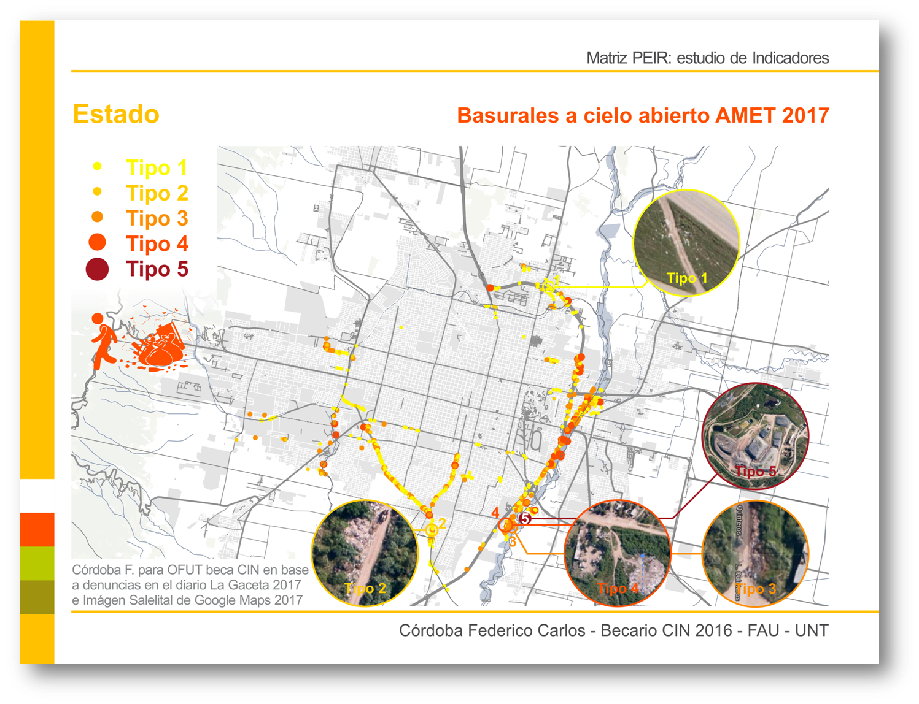The image size is (919, 704).
Task: Click the author footer 'Córdoba Federico Carlos'
Action: pos(613,630)
